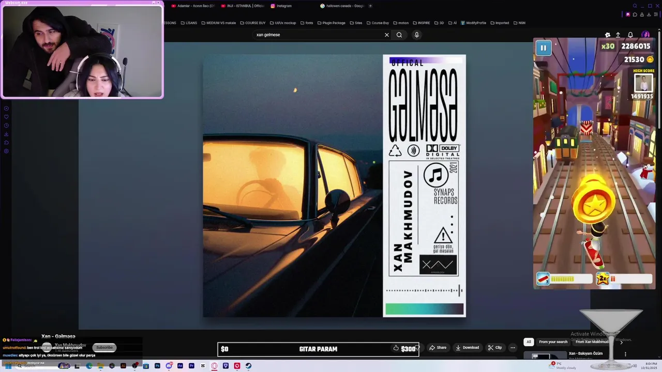Like the Xan - Gəlməsə video
This screenshot has height=372, width=662.
point(396,348)
